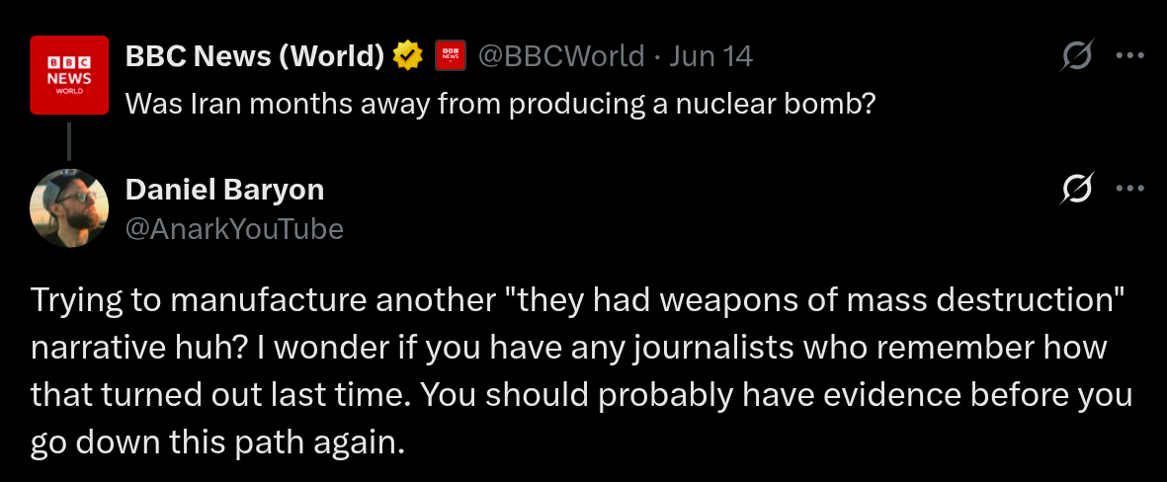Screen dimensions: 1167x482
Task: Open the @AnarkYouTube handle link
Action: (x=234, y=229)
